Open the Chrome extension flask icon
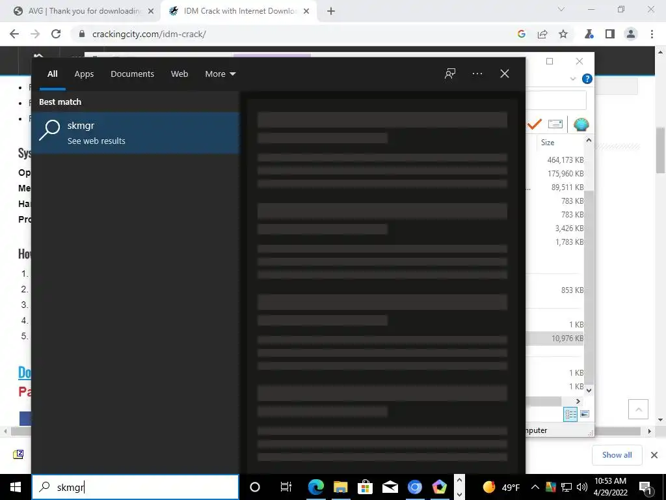 (x=589, y=34)
